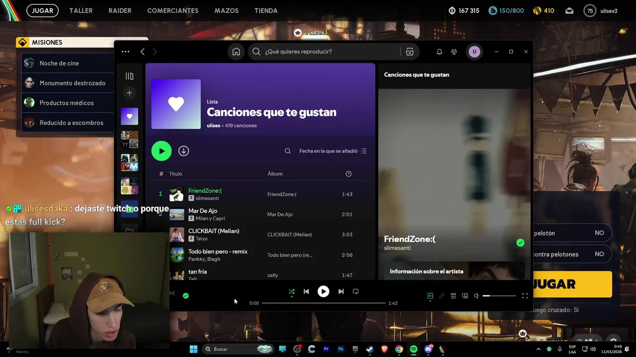Go back with the Spotify back arrow
636x357 pixels.
click(143, 52)
